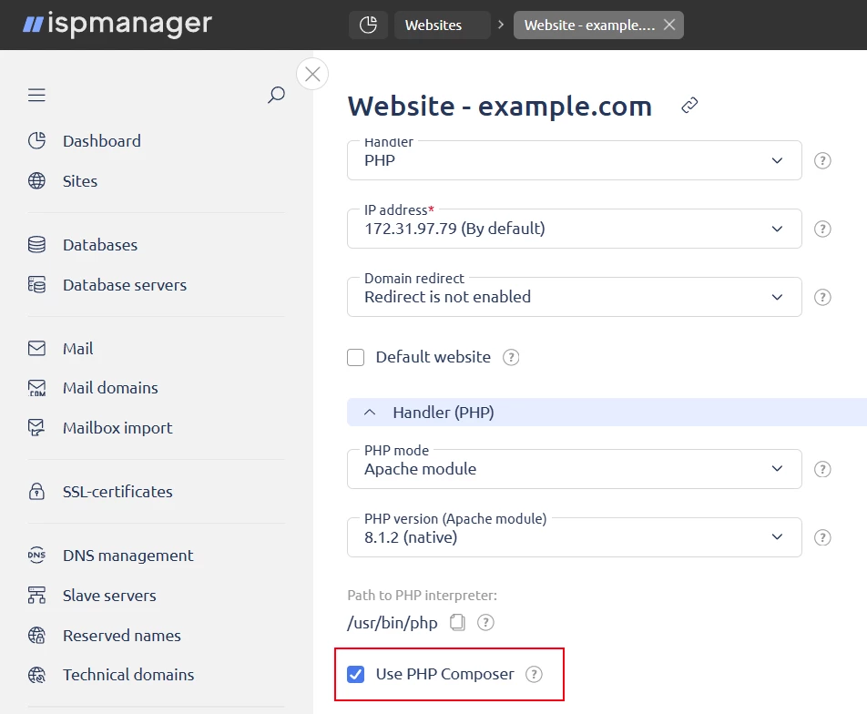Screen dimensions: 867x714
Task: Close the form with the round X button
Action: pos(312,74)
